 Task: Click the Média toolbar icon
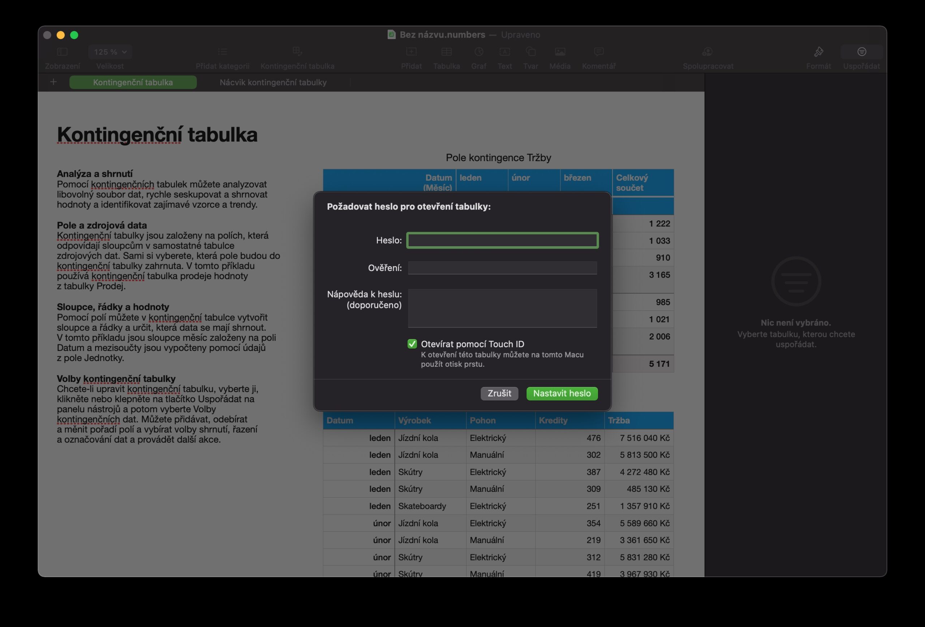pos(560,52)
